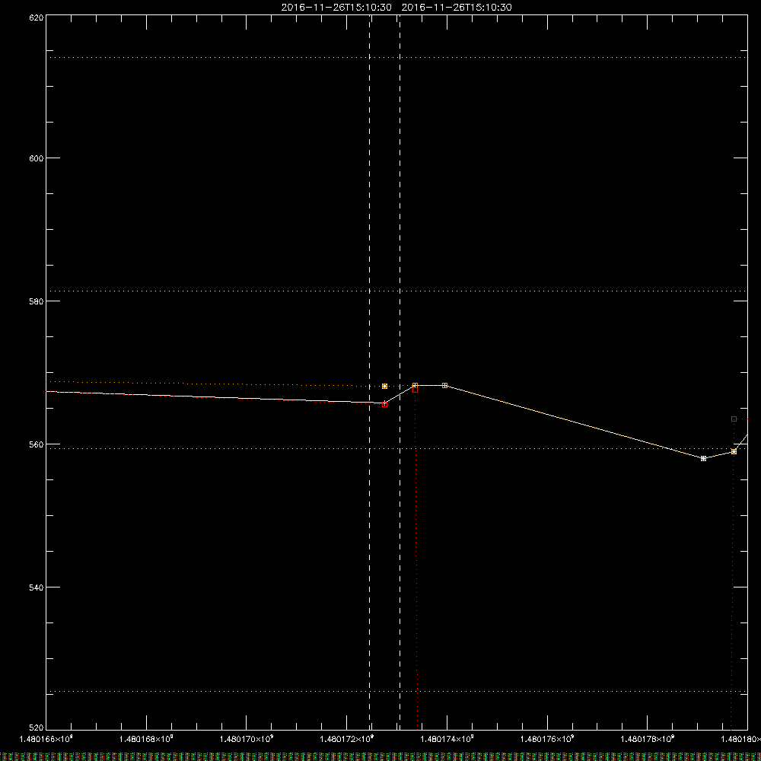Click the 1.480174×10⁹ x-axis label
The height and width of the screenshot is (761, 761).
click(447, 739)
